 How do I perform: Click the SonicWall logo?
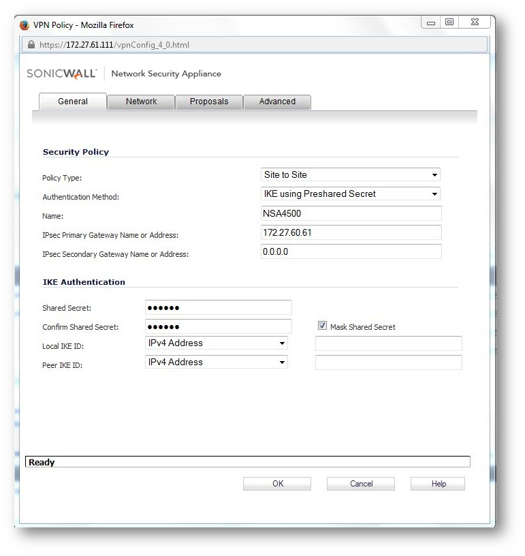tap(61, 74)
